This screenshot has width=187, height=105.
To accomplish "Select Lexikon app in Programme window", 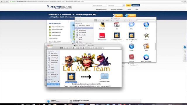I will (131, 57).
